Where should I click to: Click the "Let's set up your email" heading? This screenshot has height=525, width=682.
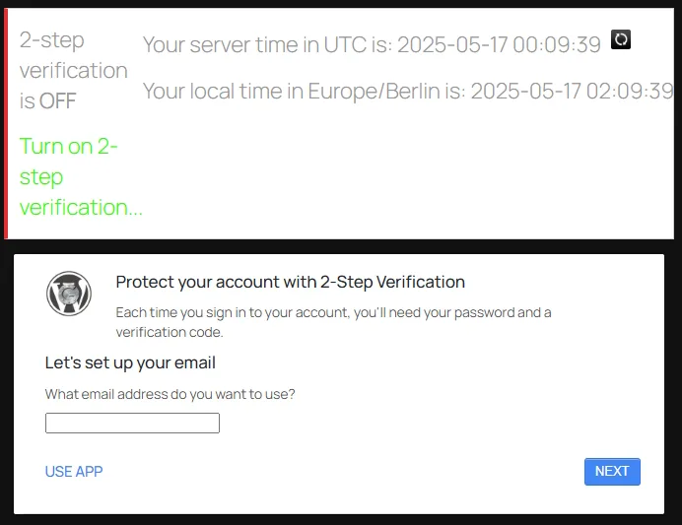pos(130,362)
